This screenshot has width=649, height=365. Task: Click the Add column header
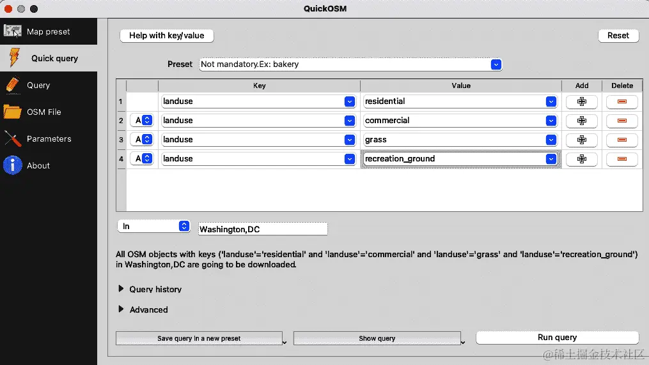(581, 86)
